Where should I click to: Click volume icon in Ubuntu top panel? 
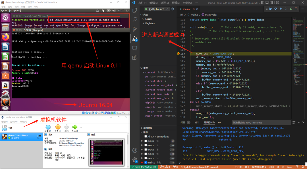point(114,11)
